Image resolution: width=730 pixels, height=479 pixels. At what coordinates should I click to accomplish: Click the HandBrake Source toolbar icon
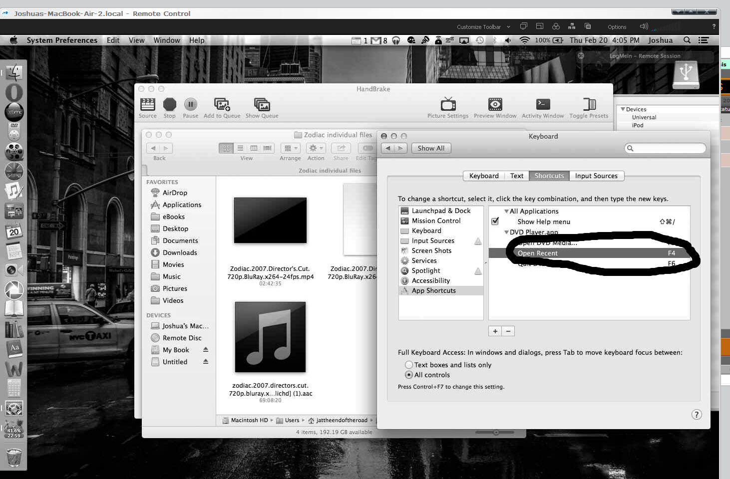[x=147, y=104]
